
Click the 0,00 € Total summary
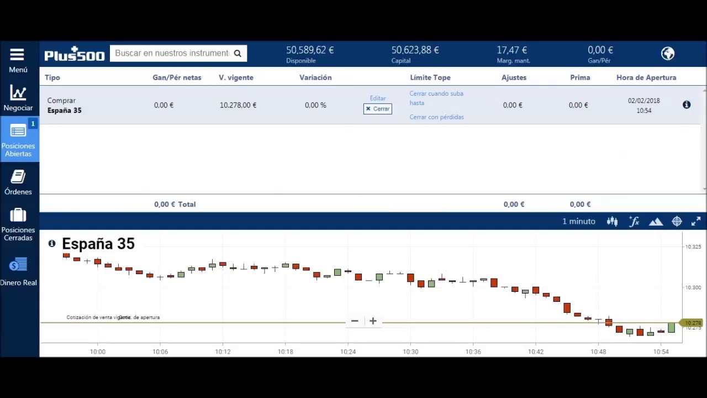(175, 204)
